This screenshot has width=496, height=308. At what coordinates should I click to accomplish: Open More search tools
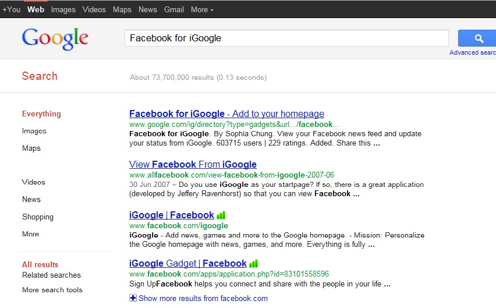(52, 289)
